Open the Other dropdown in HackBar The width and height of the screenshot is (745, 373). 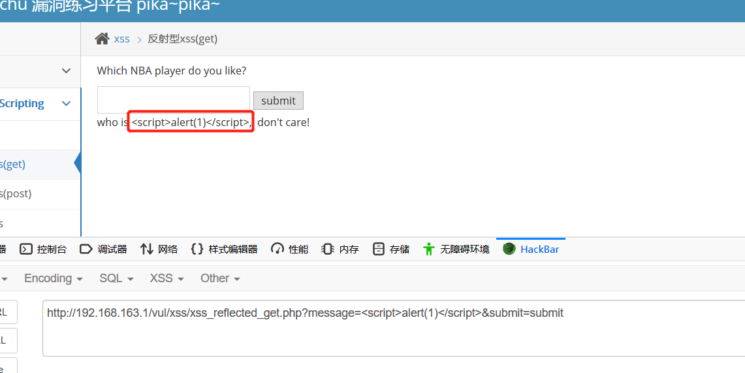pos(220,278)
